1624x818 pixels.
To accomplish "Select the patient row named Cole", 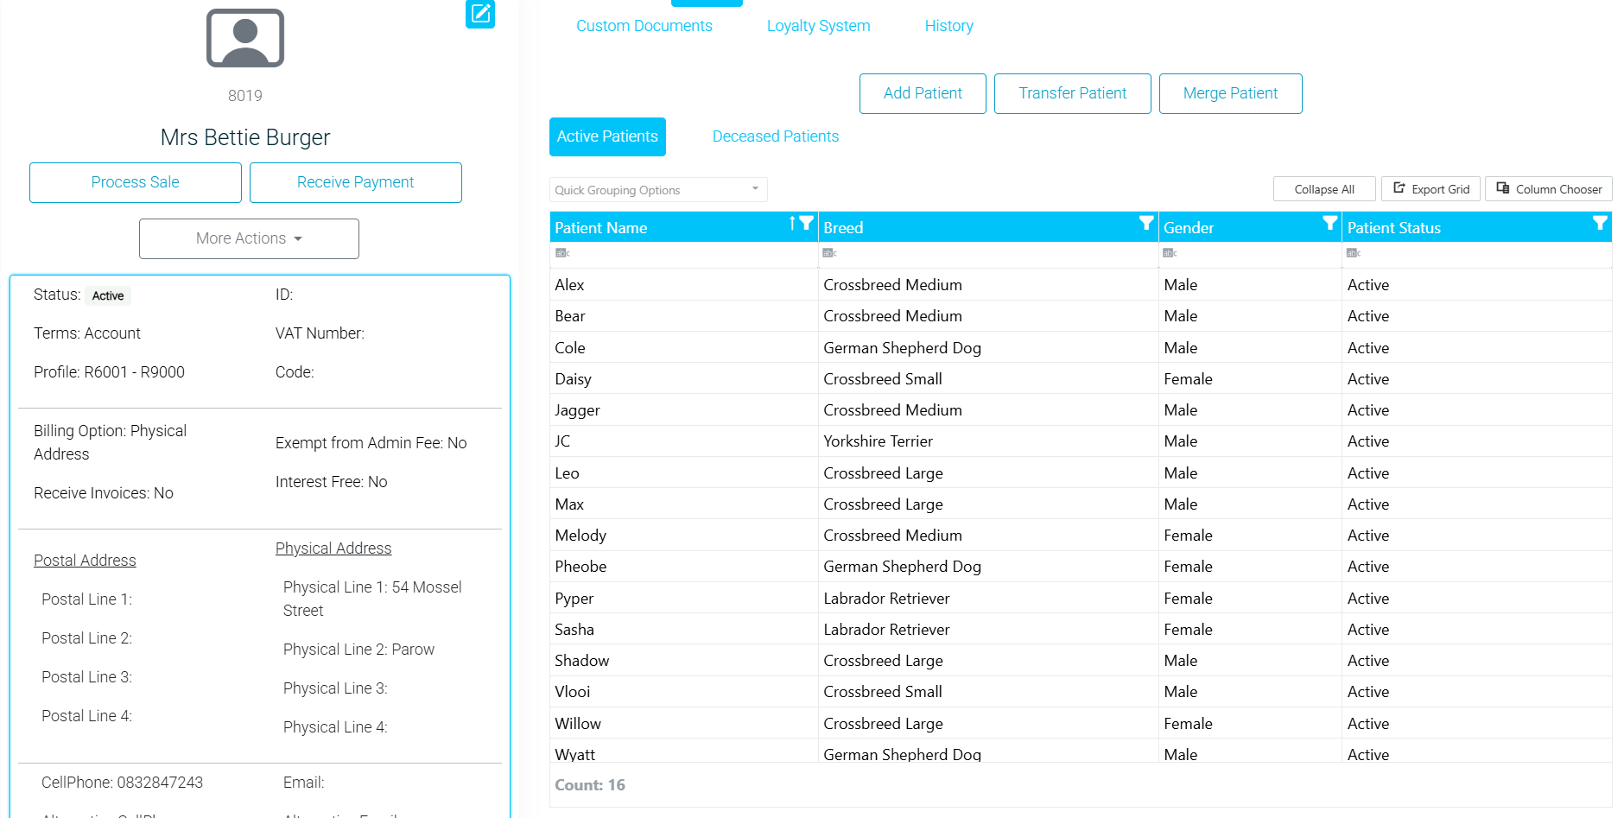I will coord(1081,347).
